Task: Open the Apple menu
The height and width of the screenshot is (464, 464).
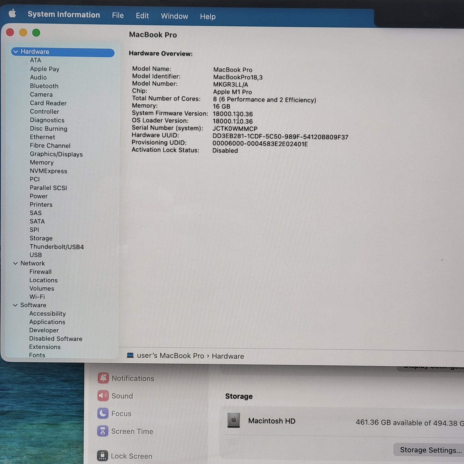Action: click(x=12, y=14)
